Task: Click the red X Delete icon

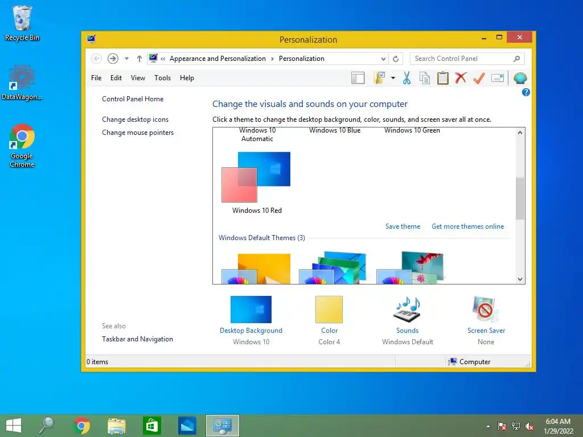Action: [x=461, y=78]
